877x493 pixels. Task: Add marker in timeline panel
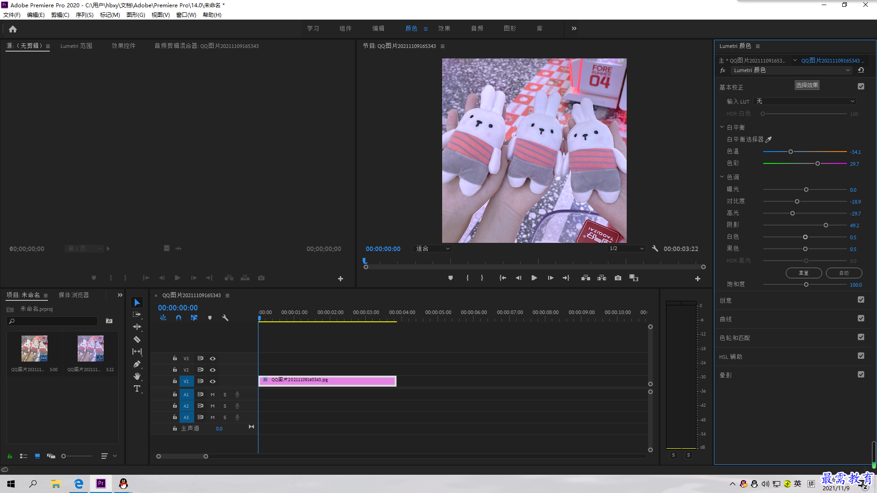coord(210,318)
